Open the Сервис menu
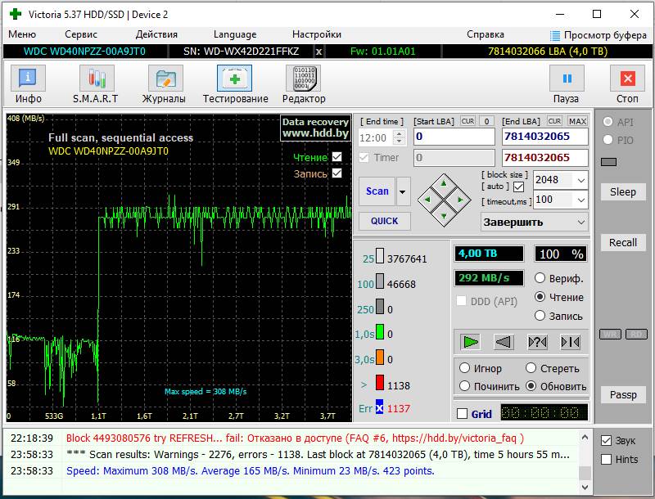 [81, 34]
